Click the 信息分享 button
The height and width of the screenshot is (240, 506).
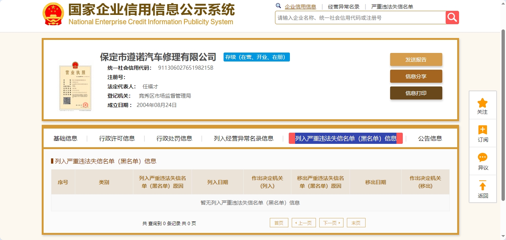coord(416,76)
